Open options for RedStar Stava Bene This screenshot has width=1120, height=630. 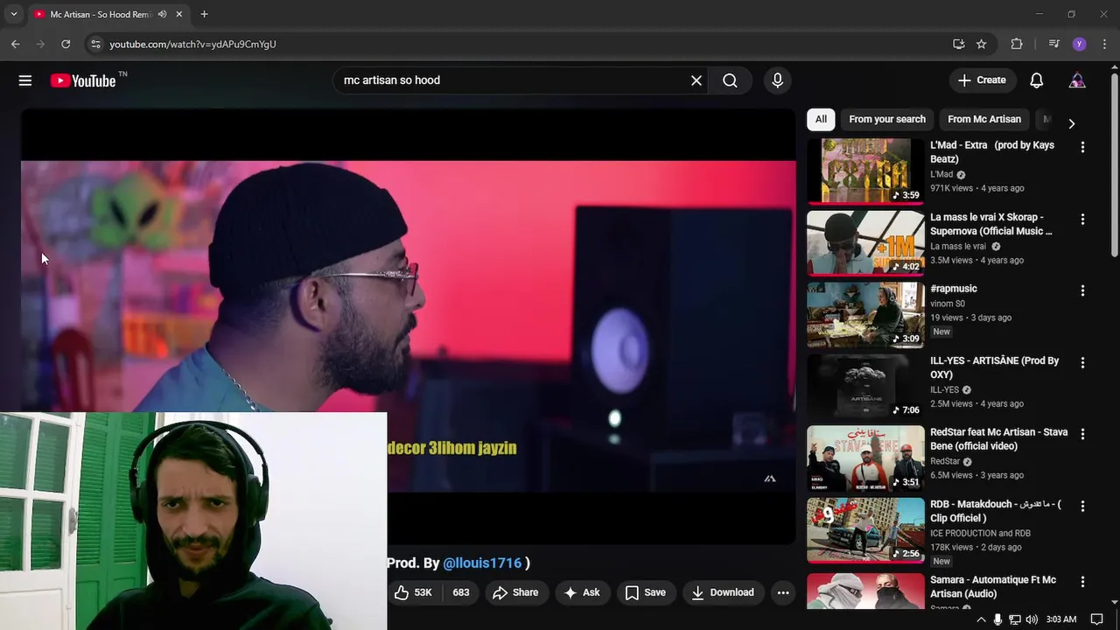tap(1082, 434)
